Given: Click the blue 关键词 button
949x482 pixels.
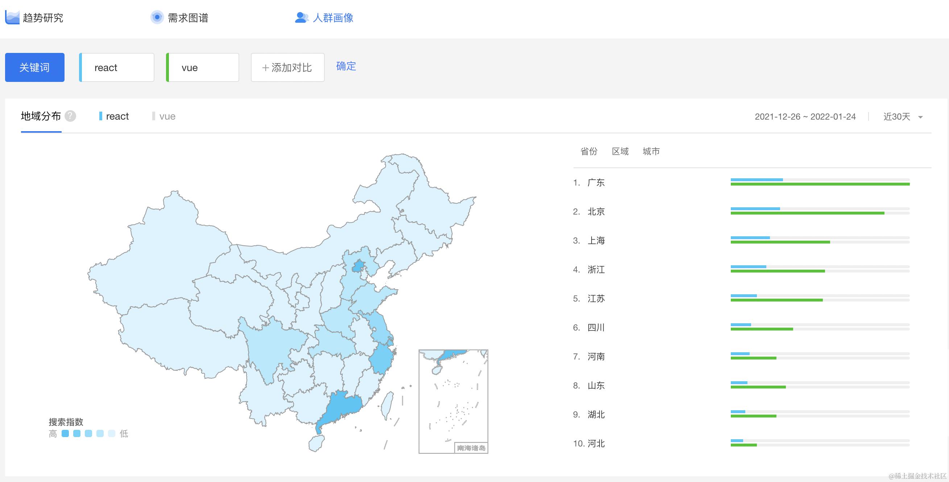Looking at the screenshot, I should (35, 67).
